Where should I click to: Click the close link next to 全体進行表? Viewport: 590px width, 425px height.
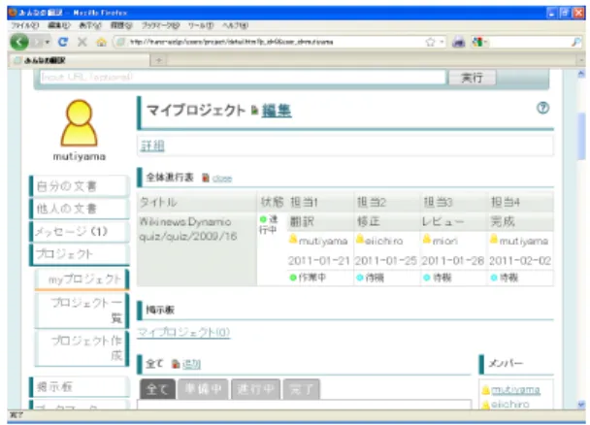tap(222, 179)
